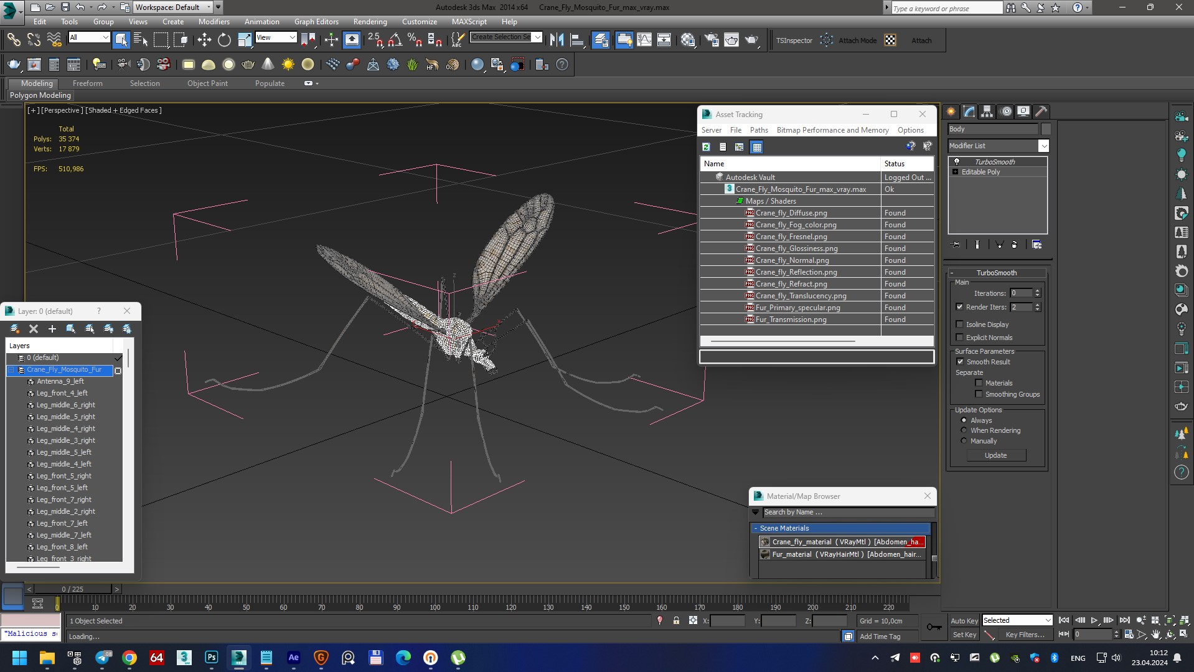Select the Manually update option
The width and height of the screenshot is (1194, 672).
pyautogui.click(x=964, y=441)
